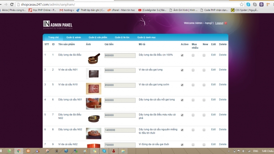Delete the Dây lưng da đà điểu N02 product
This screenshot has height=154, width=274.
[x=222, y=114]
